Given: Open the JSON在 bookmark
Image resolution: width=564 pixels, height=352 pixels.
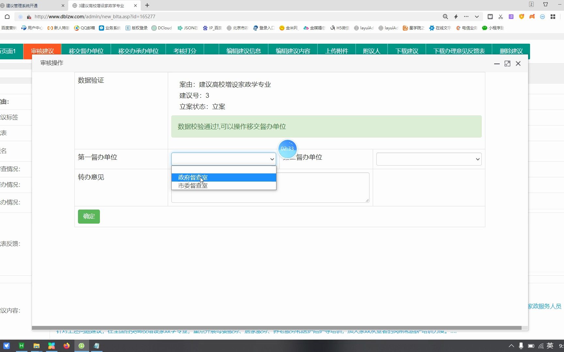Looking at the screenshot, I should click(x=188, y=28).
